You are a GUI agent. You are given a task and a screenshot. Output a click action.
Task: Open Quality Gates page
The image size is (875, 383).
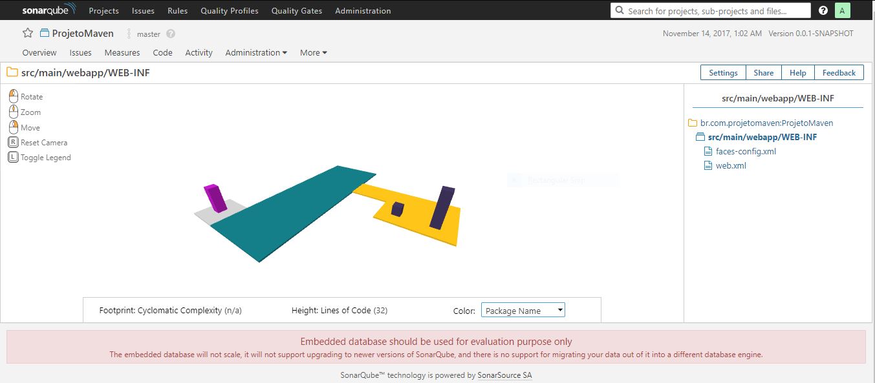(x=297, y=10)
